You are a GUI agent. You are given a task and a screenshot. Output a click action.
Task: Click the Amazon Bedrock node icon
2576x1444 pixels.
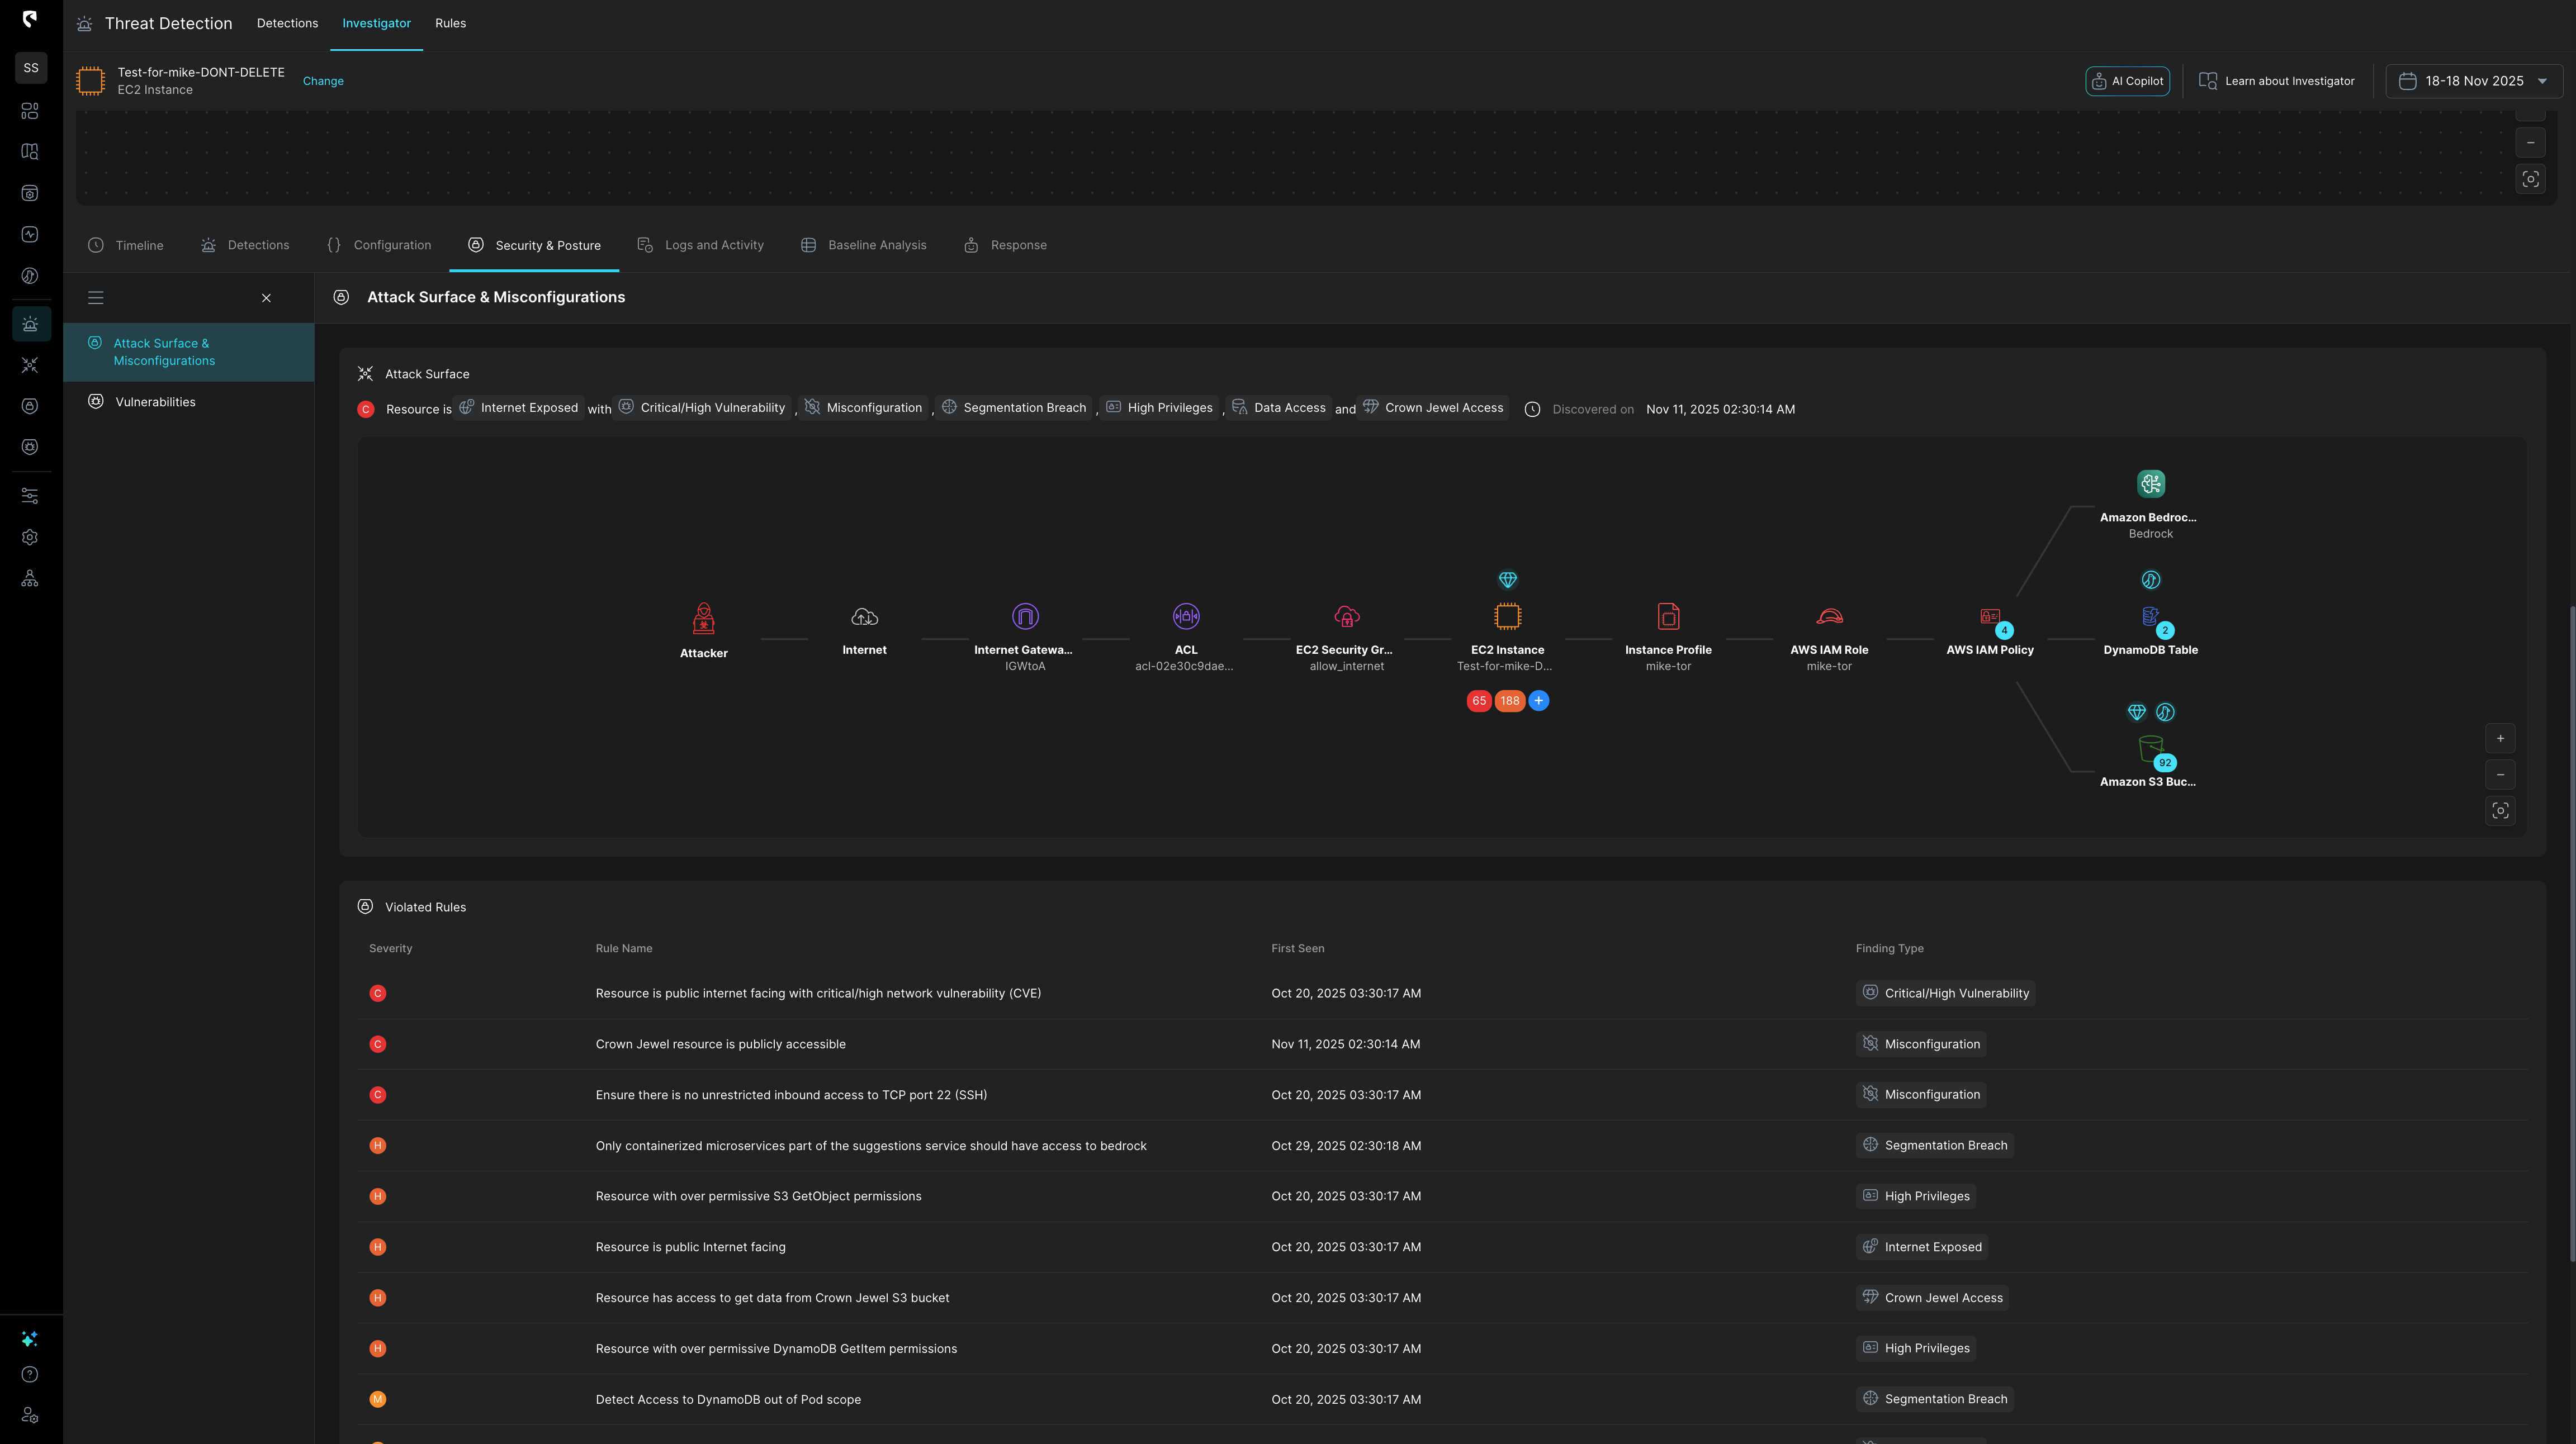click(x=2150, y=484)
